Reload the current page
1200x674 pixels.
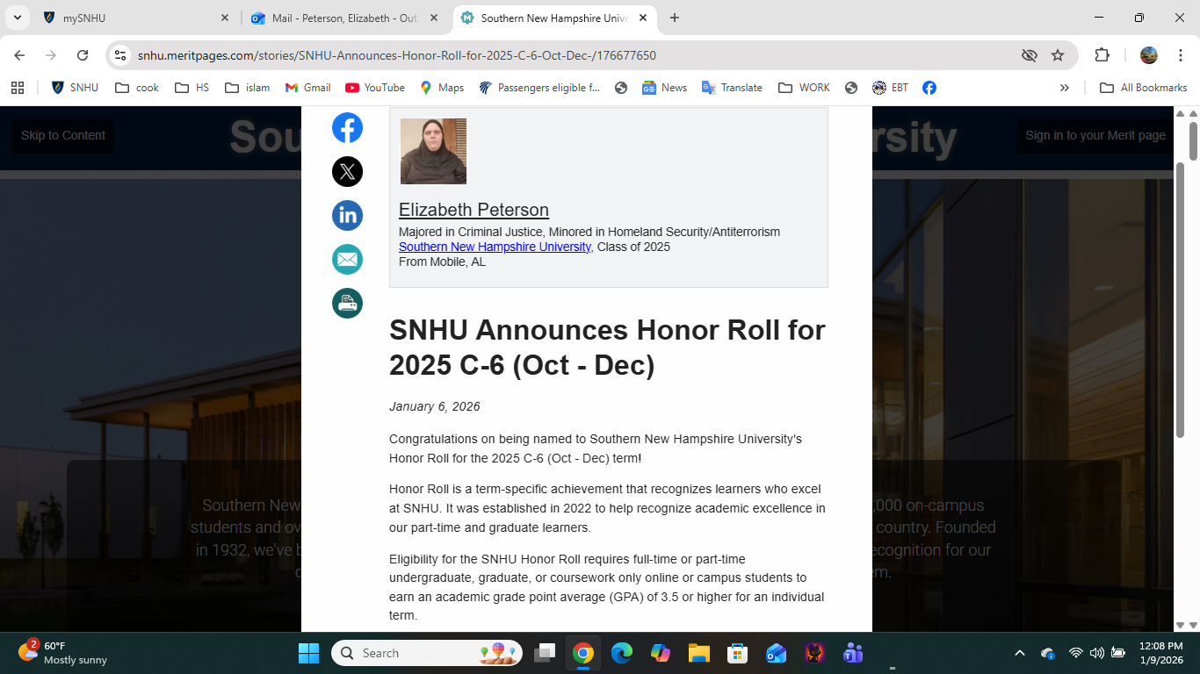(83, 55)
